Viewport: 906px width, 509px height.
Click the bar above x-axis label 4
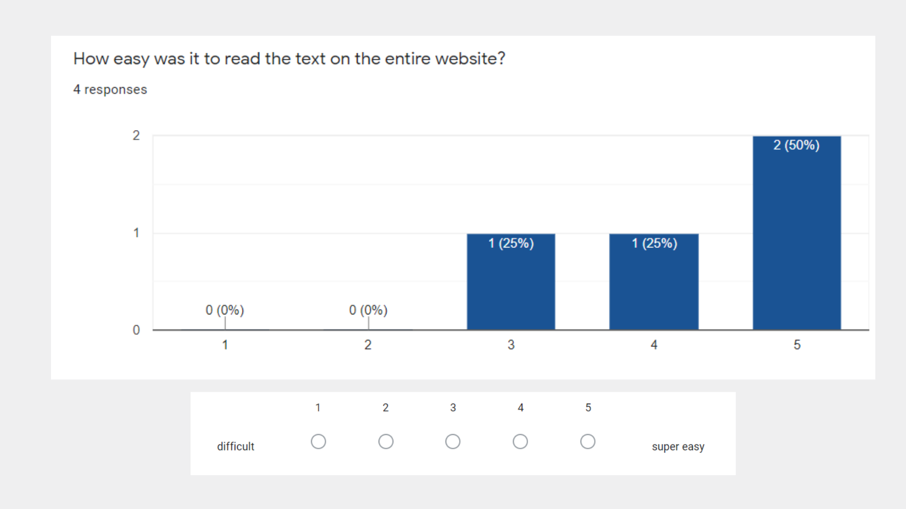654,283
